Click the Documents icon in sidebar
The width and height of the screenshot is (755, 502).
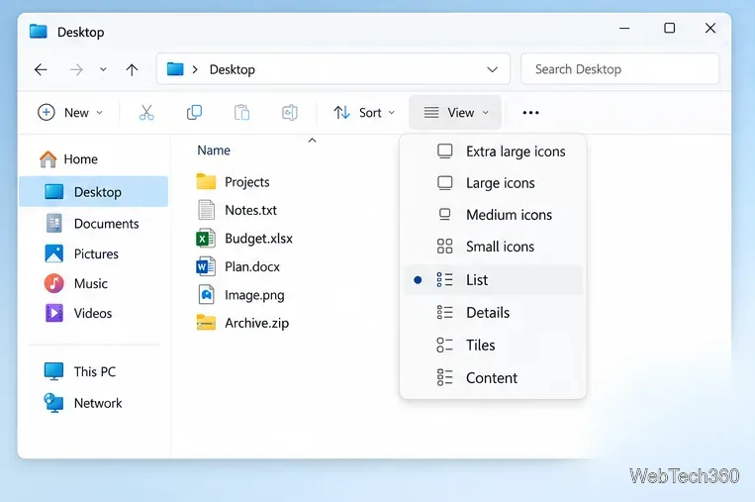[53, 224]
